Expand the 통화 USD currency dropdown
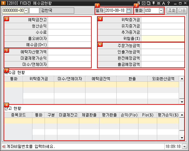189x151 pixels. click(x=161, y=11)
